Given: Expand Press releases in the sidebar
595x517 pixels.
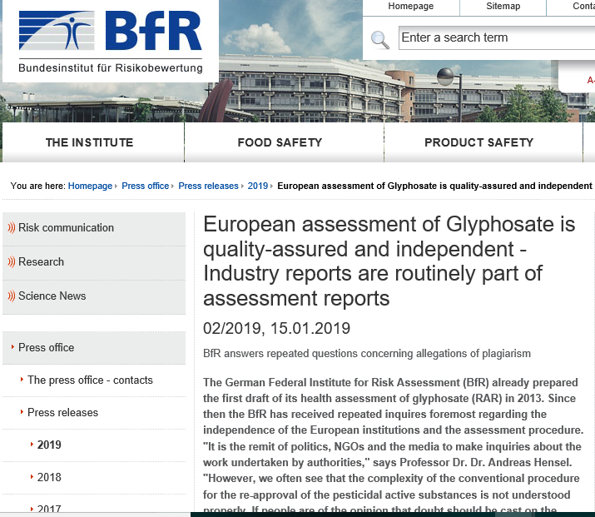Looking at the screenshot, I should pos(62,412).
